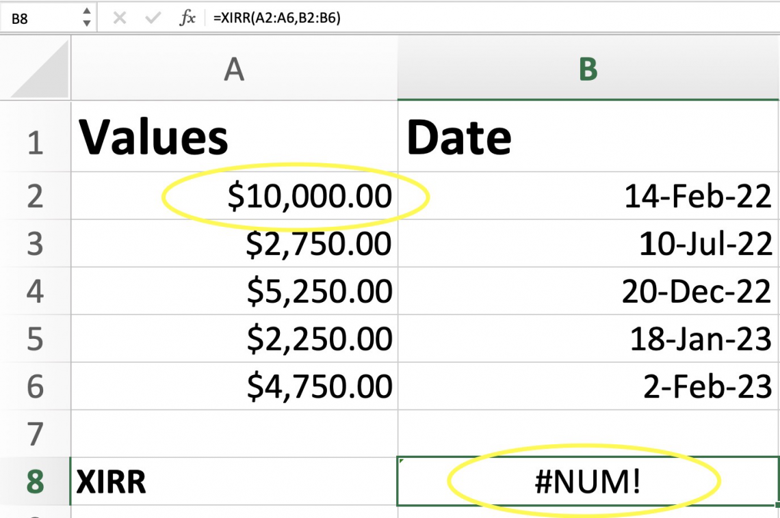Select row 1 by clicking its row number
This screenshot has height=518, width=780.
pyautogui.click(x=34, y=137)
